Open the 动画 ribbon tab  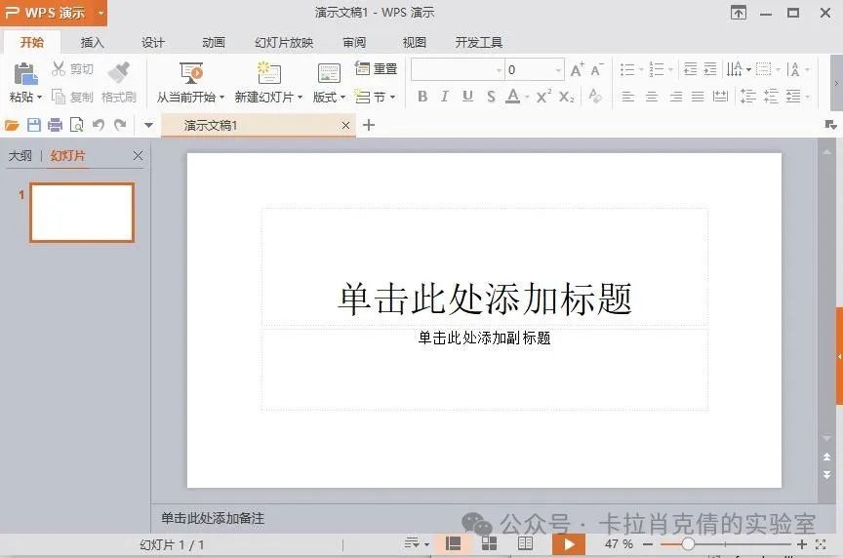click(214, 43)
